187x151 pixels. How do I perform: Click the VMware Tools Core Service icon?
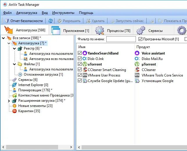click(137, 75)
